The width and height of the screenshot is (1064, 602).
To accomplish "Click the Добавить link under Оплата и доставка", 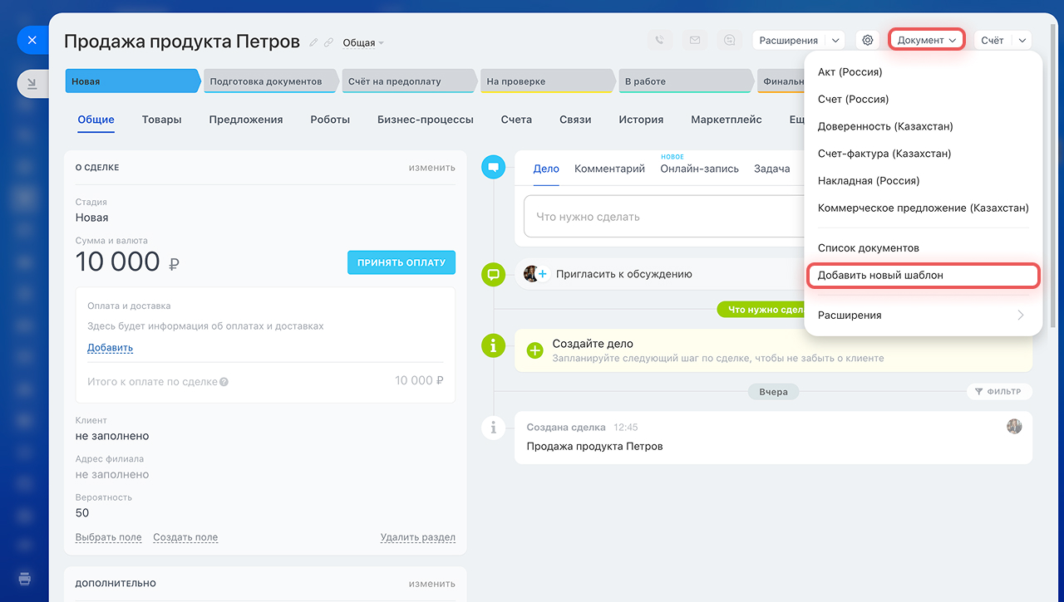I will [x=111, y=348].
